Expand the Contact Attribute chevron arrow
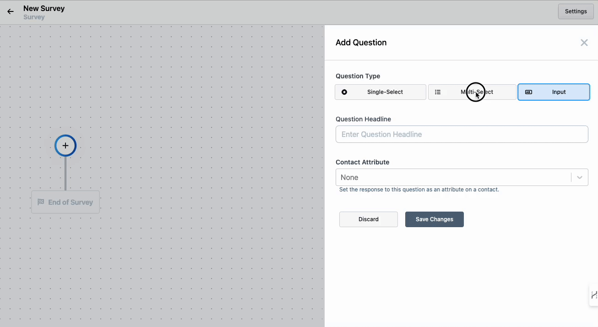598x327 pixels. click(x=580, y=177)
